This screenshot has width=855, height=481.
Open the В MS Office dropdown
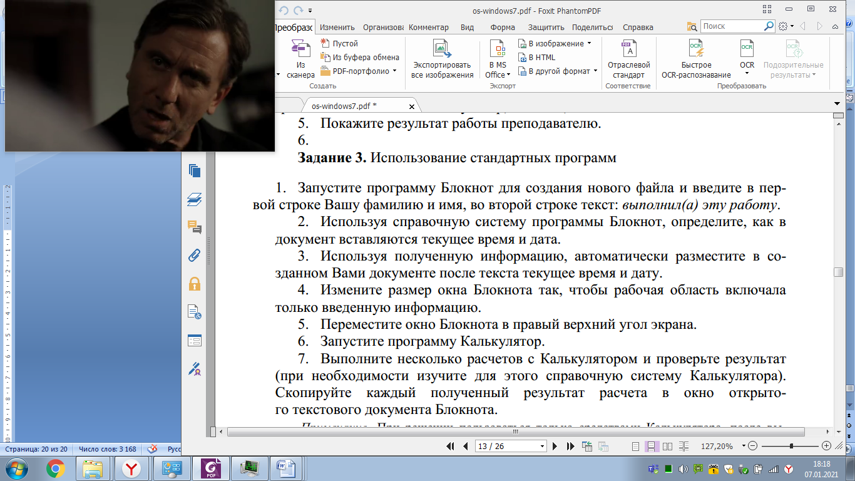tap(498, 59)
